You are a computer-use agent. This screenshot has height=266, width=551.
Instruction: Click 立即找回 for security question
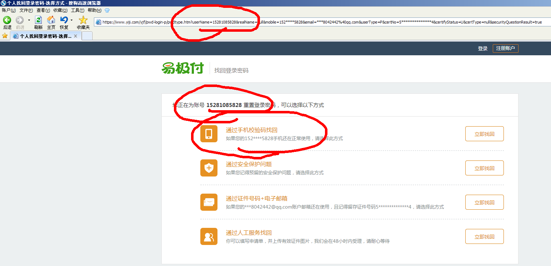point(485,168)
